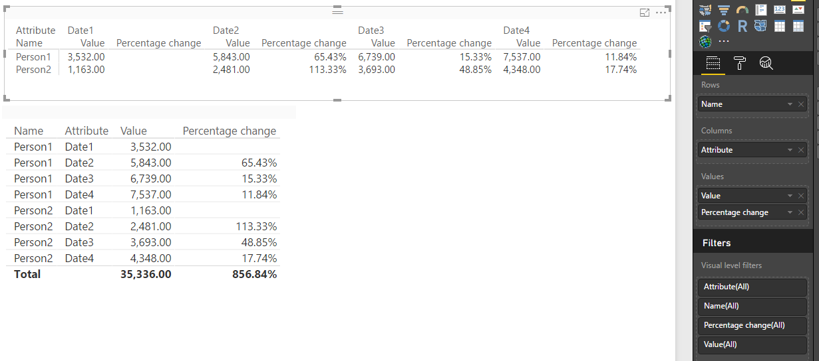Select the Table visualization
Image resolution: width=819 pixels, height=361 pixels.
pyautogui.click(x=780, y=26)
